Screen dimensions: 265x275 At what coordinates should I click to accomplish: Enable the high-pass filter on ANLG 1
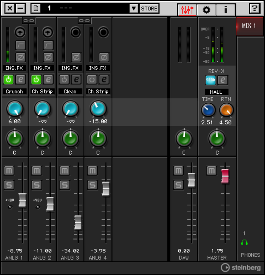click(x=20, y=45)
